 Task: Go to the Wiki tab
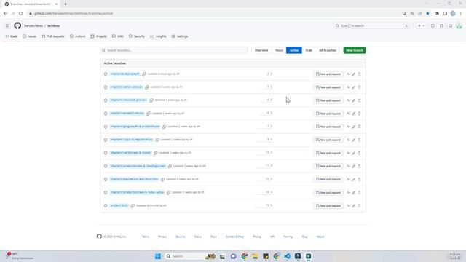(118, 36)
